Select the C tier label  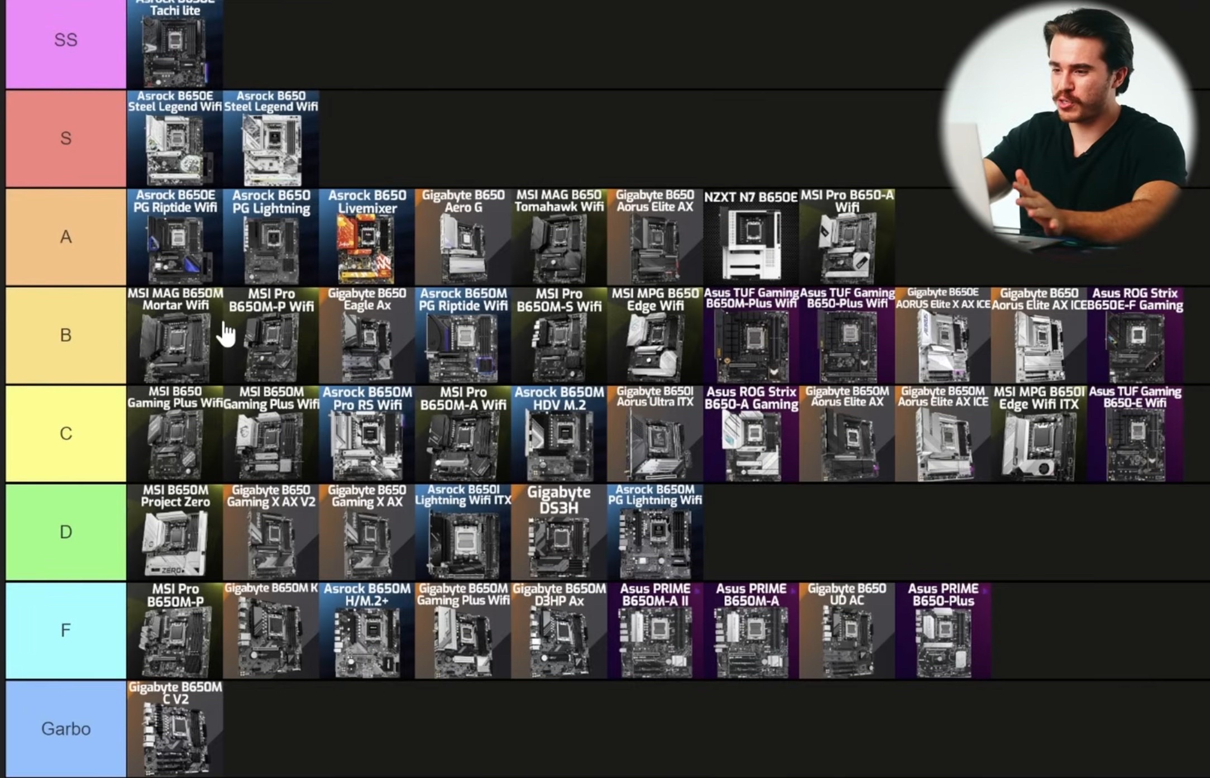[66, 433]
